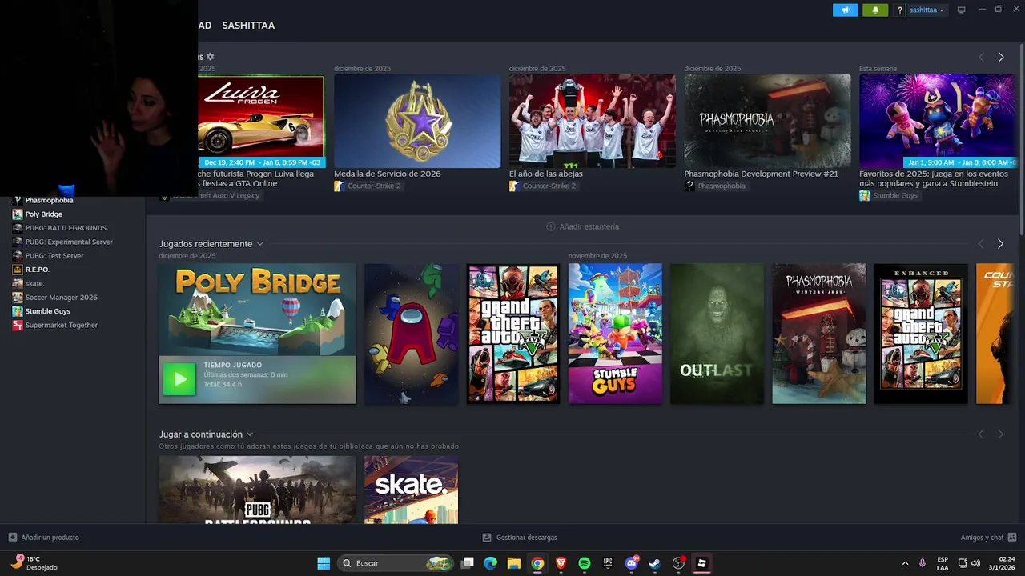
Task: Open Epic Games Launcher from the taskbar
Action: pyautogui.click(x=608, y=563)
